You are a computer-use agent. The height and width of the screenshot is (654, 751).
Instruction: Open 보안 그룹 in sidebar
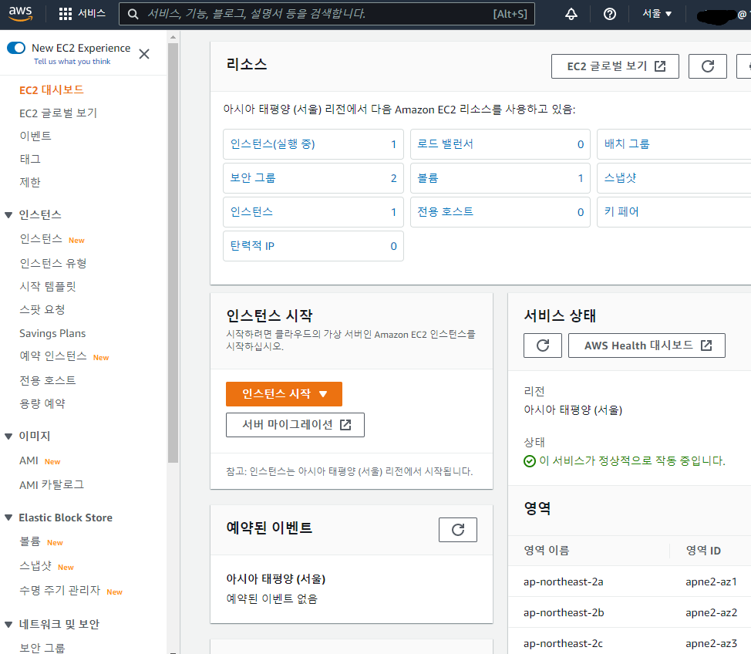pyautogui.click(x=42, y=648)
